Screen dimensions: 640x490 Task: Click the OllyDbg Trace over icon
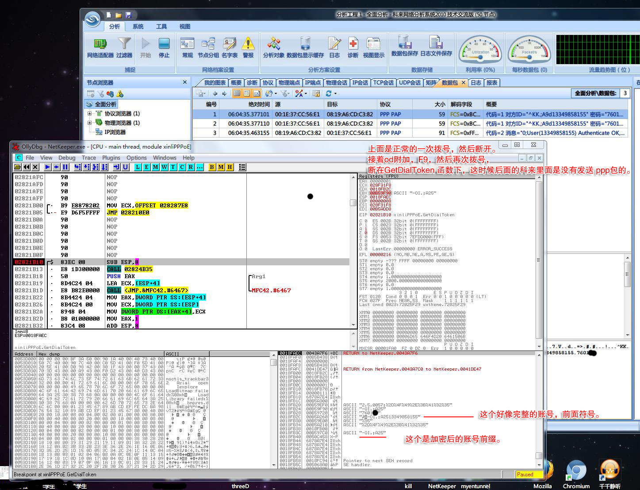click(104, 167)
